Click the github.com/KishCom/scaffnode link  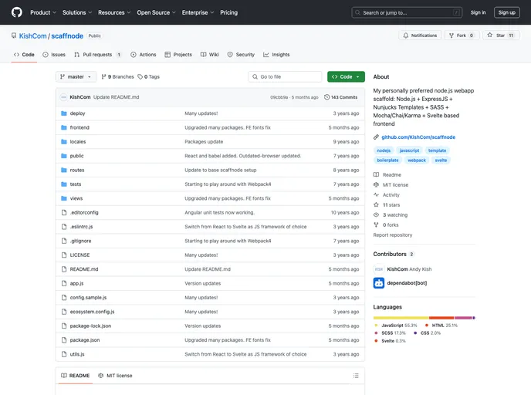click(418, 137)
